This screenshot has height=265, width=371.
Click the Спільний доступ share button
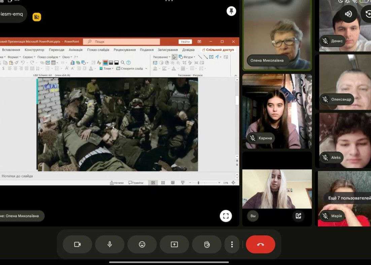pos(218,50)
